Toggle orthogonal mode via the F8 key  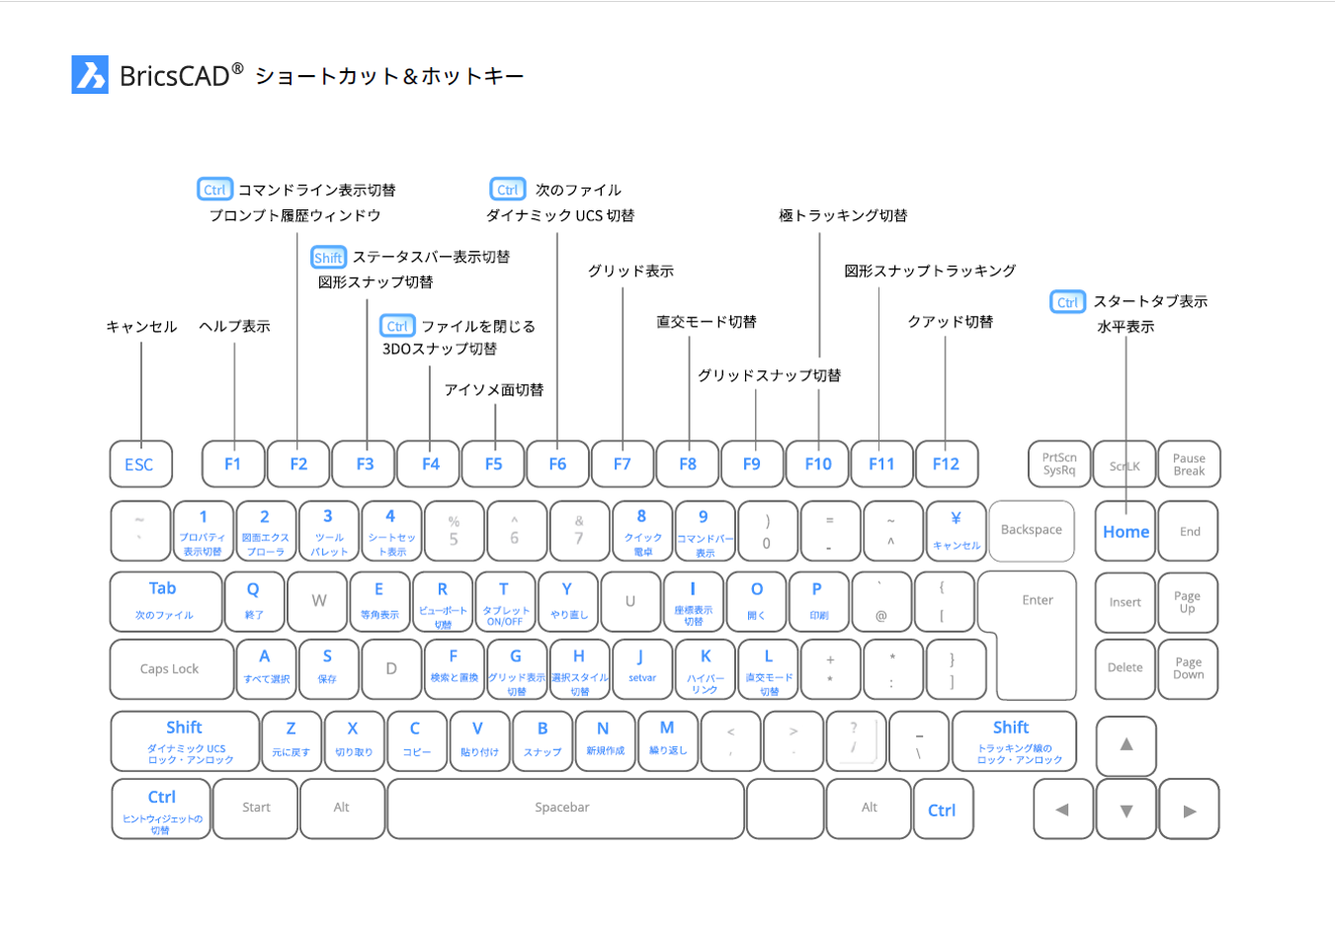pos(689,463)
